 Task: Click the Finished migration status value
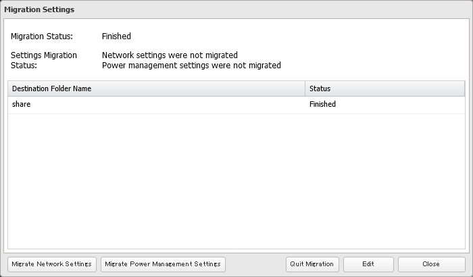(x=116, y=36)
